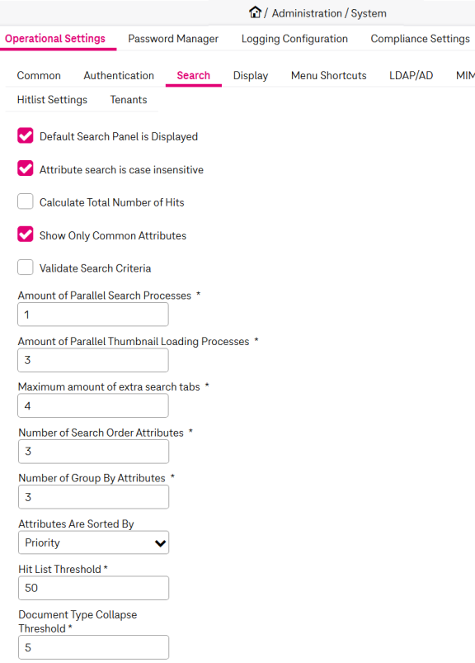Select the Compliance Settings tab
The height and width of the screenshot is (663, 475).
pos(420,39)
